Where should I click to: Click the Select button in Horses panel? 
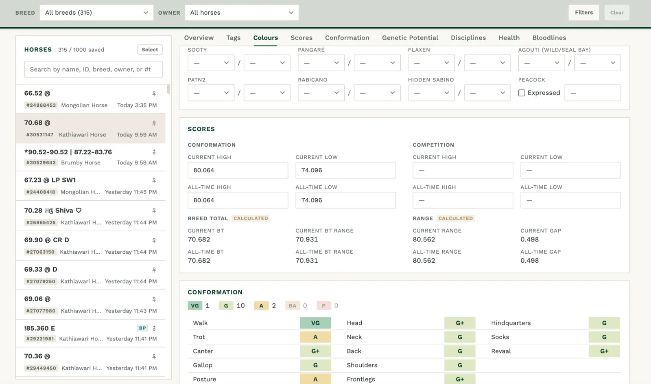click(x=150, y=50)
